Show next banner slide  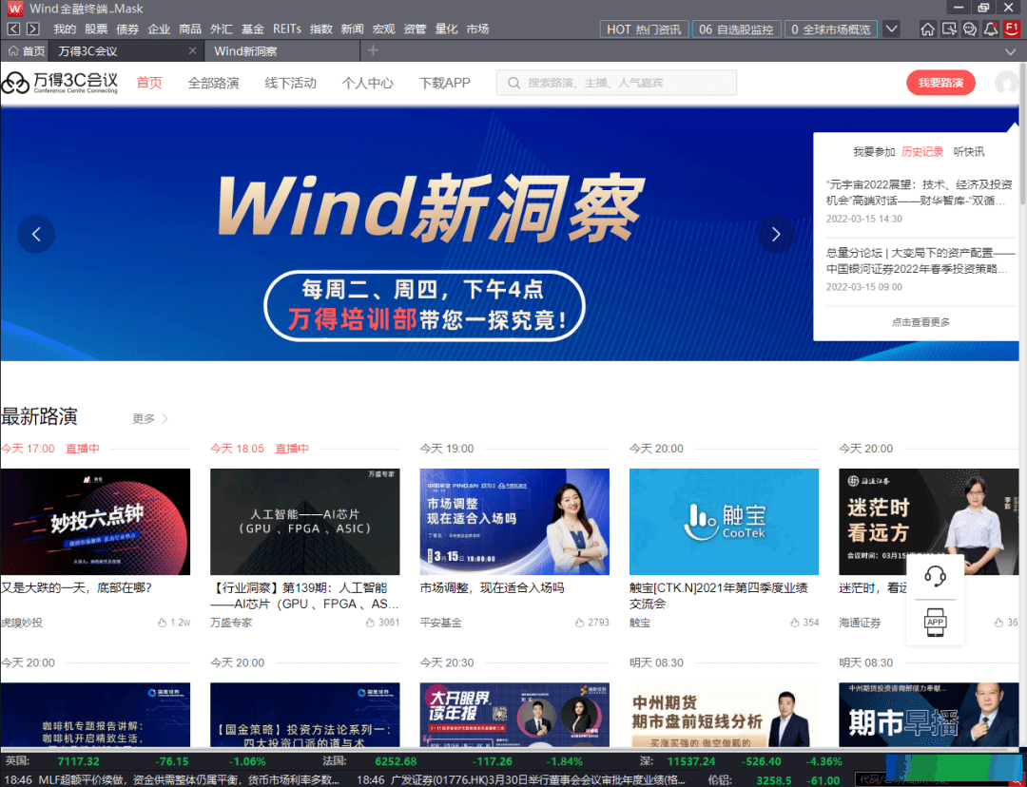click(776, 234)
